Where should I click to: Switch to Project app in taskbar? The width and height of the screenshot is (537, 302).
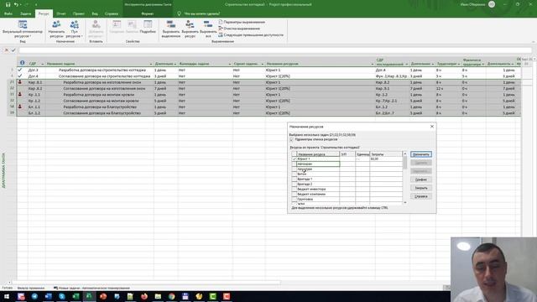tap(90, 296)
